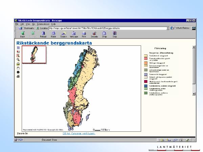Click the Sweden overview map thumbnail
This screenshot has height=152, width=203.
coord(34,54)
